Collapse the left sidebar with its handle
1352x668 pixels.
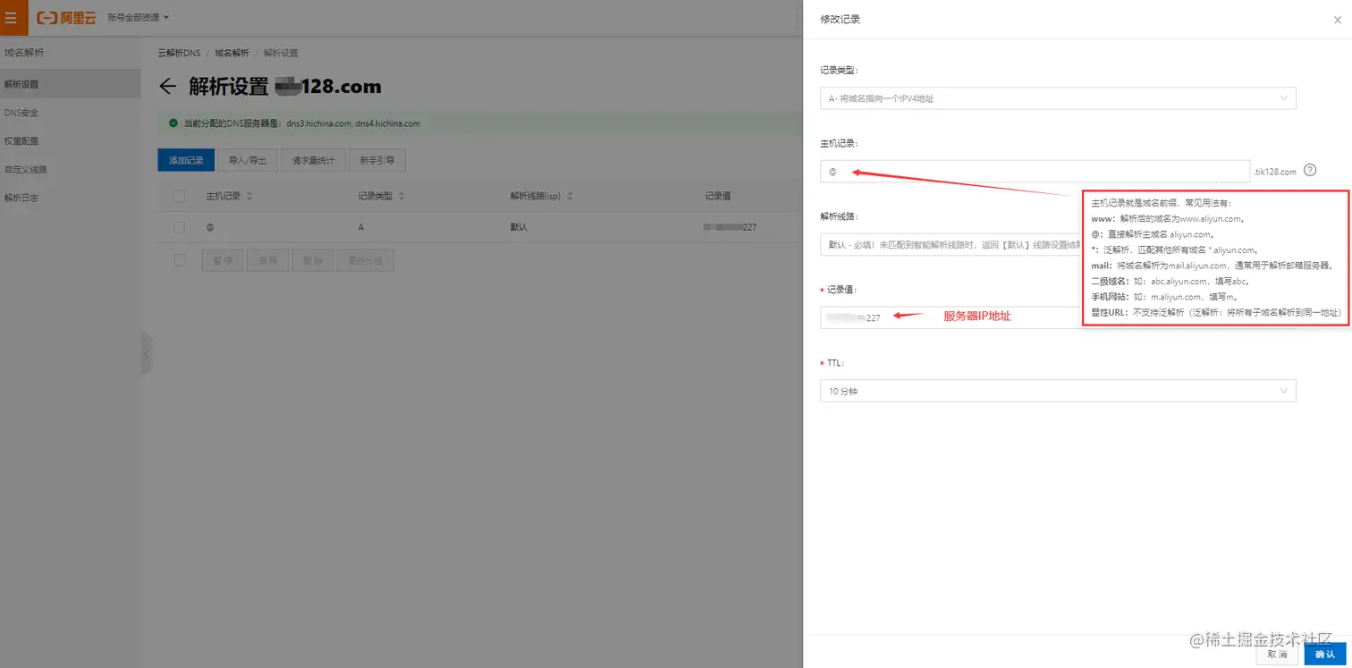point(146,354)
